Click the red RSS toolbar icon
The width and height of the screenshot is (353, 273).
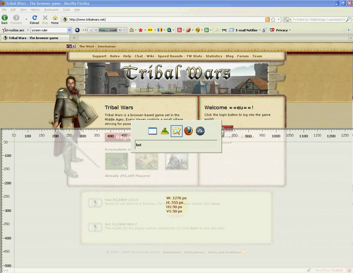tap(180, 30)
